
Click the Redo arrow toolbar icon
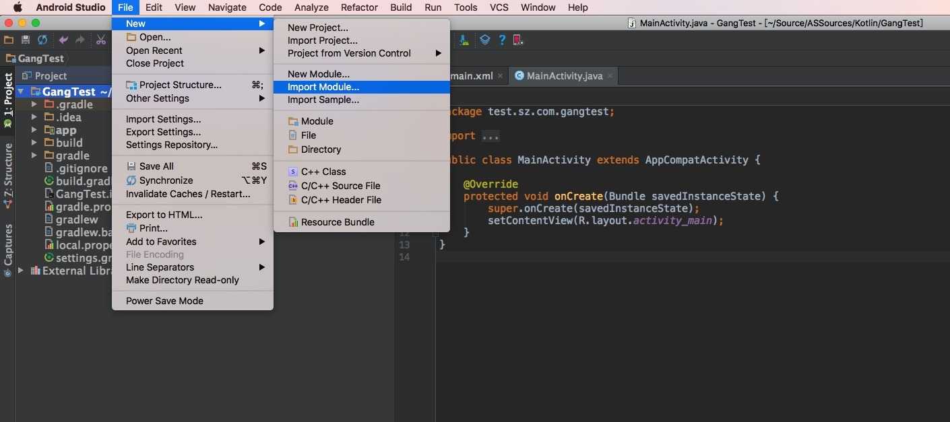tap(80, 40)
